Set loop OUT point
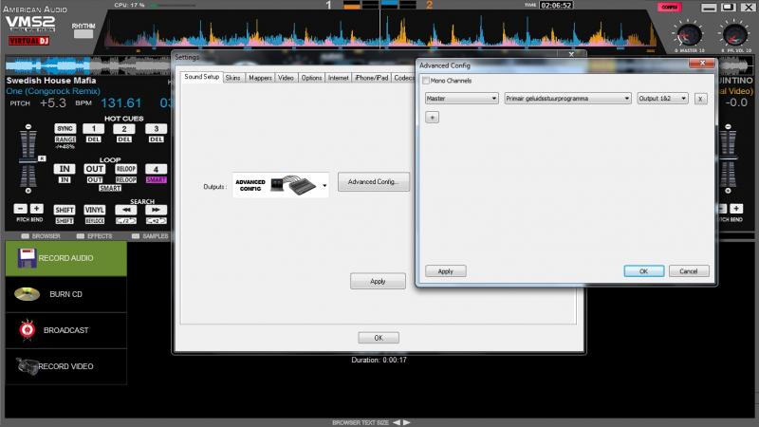The image size is (759, 427). (x=94, y=169)
